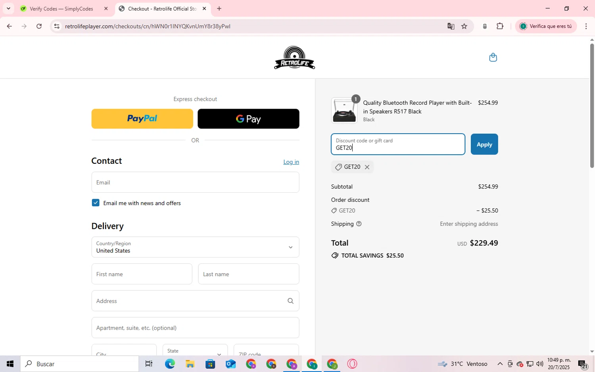The height and width of the screenshot is (372, 595).
Task: Click the Total amount $229.49
Action: coord(484,243)
